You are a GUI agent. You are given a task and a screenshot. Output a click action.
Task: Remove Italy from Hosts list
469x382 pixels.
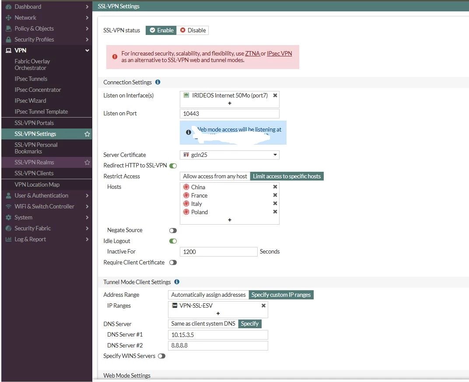(x=275, y=204)
